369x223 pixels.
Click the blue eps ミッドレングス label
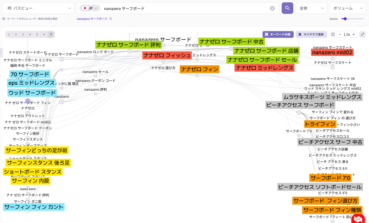(x=32, y=83)
